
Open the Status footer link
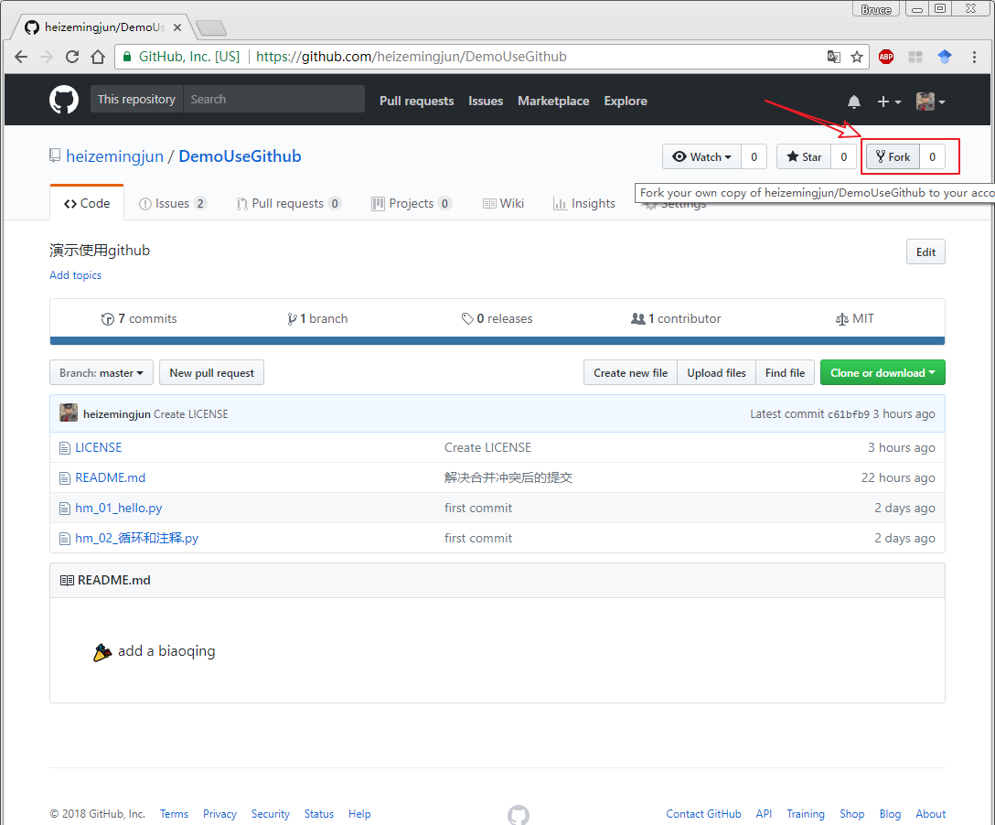(x=319, y=814)
